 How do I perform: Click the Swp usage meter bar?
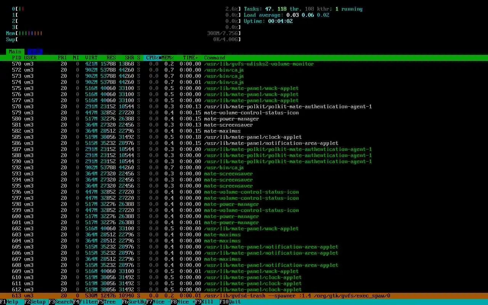[x=124, y=39]
